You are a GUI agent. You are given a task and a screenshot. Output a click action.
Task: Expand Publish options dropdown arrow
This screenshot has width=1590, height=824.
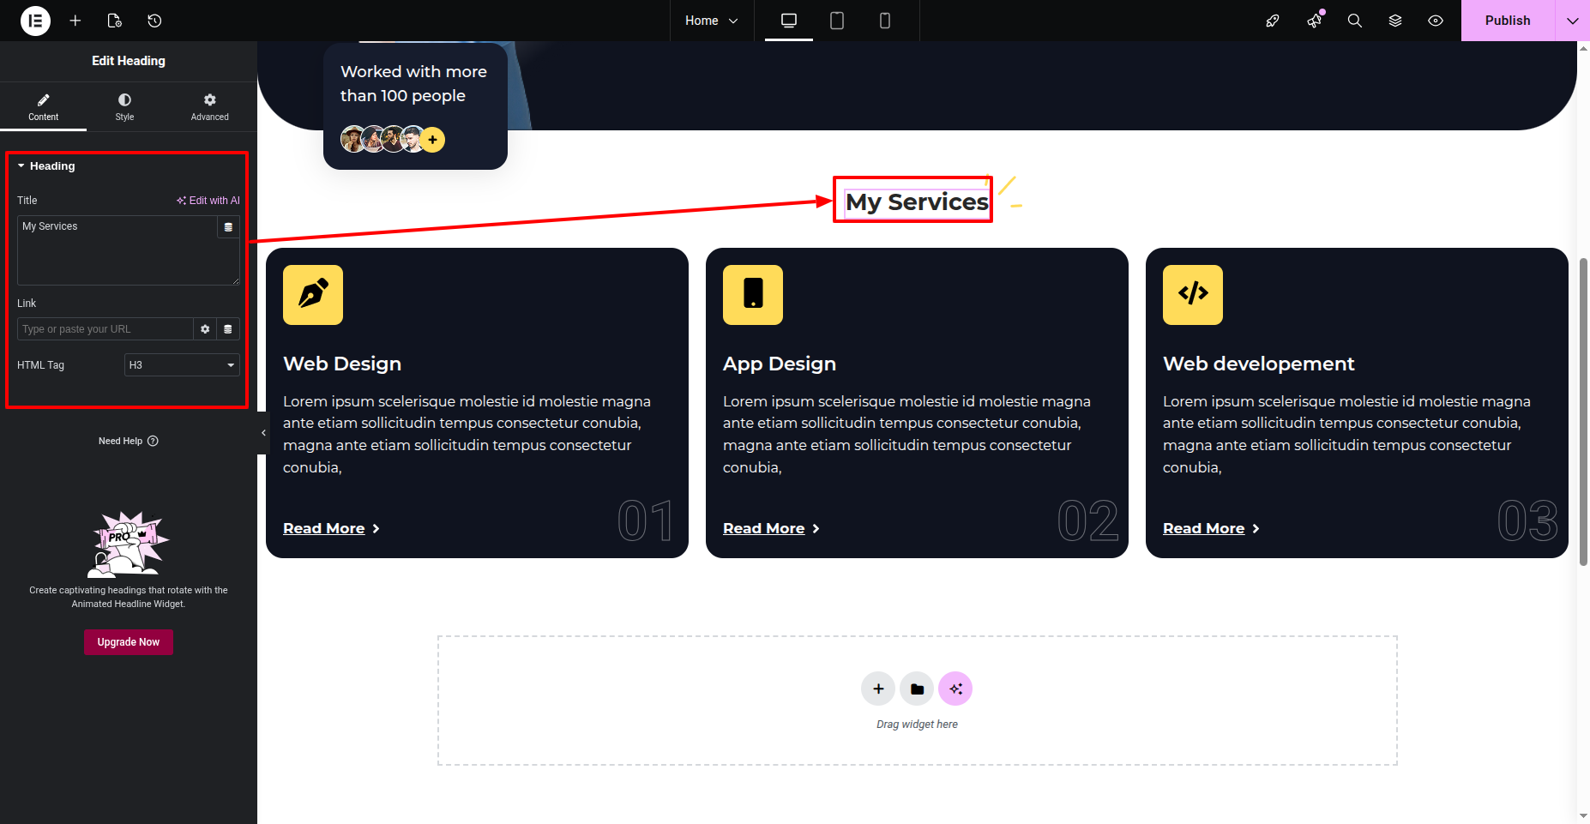click(x=1572, y=21)
